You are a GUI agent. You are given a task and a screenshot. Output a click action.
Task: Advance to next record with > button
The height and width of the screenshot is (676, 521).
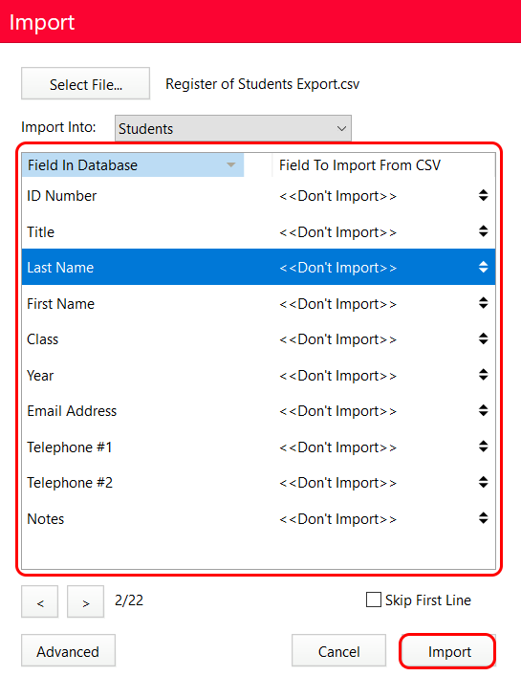pyautogui.click(x=85, y=601)
